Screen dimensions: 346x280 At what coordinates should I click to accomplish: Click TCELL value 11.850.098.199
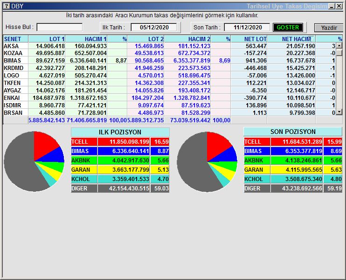coord(129,142)
